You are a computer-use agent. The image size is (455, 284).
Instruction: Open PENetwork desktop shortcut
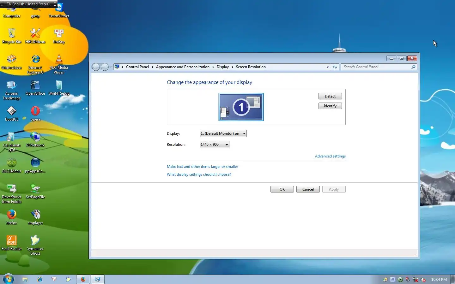point(35,139)
